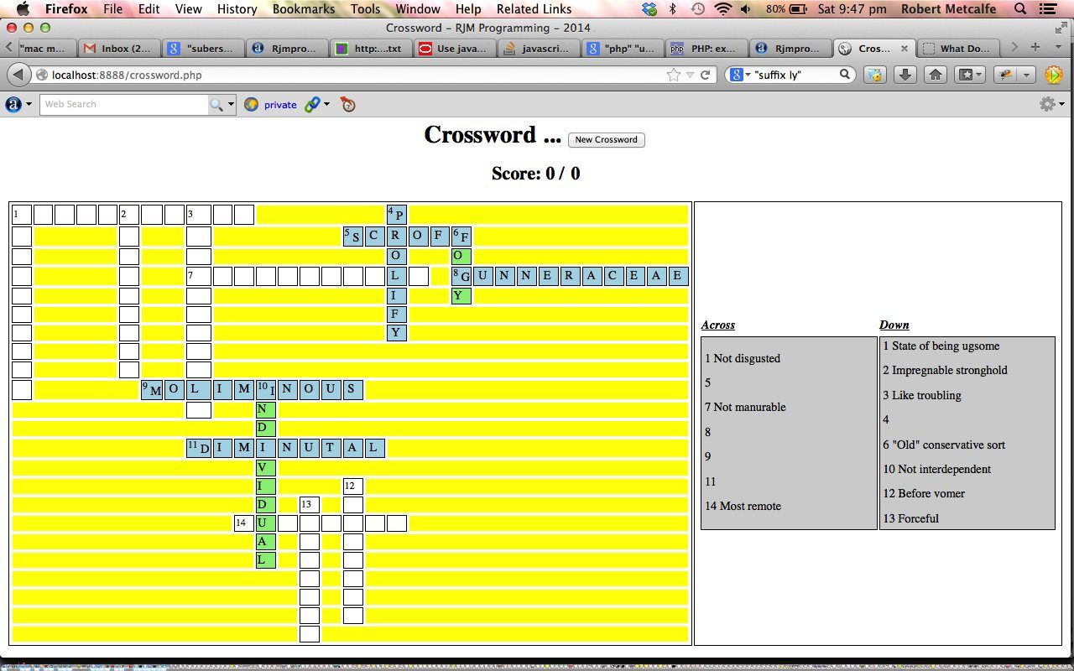1074x671 pixels.
Task: Click the volume menu bar icon
Action: tap(746, 9)
